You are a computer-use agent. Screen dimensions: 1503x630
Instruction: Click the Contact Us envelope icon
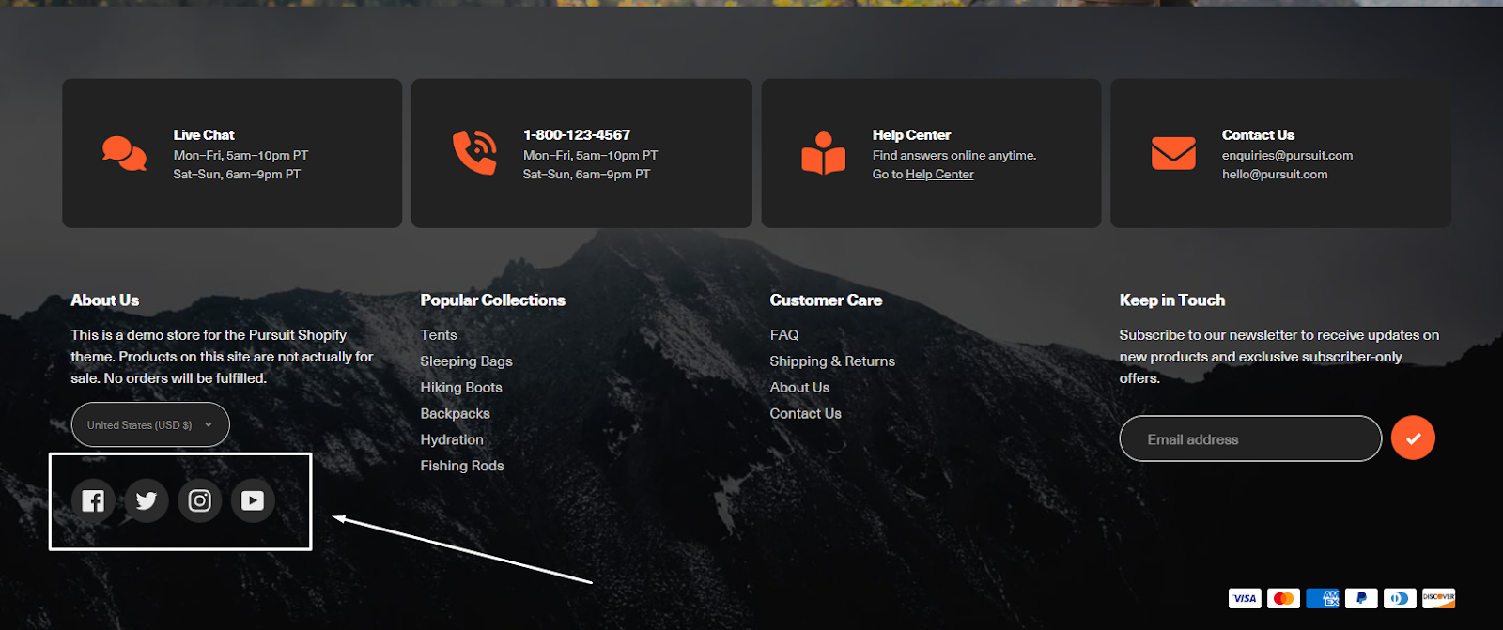1173,153
